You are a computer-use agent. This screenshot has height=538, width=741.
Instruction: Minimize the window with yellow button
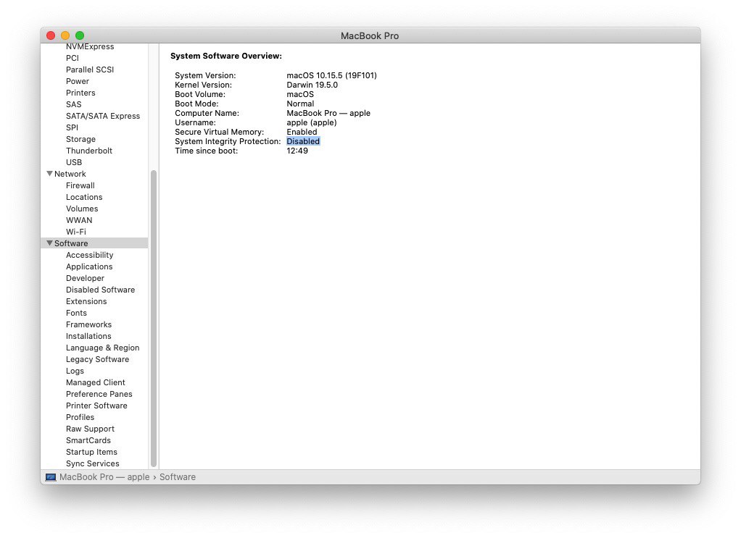pyautogui.click(x=65, y=35)
